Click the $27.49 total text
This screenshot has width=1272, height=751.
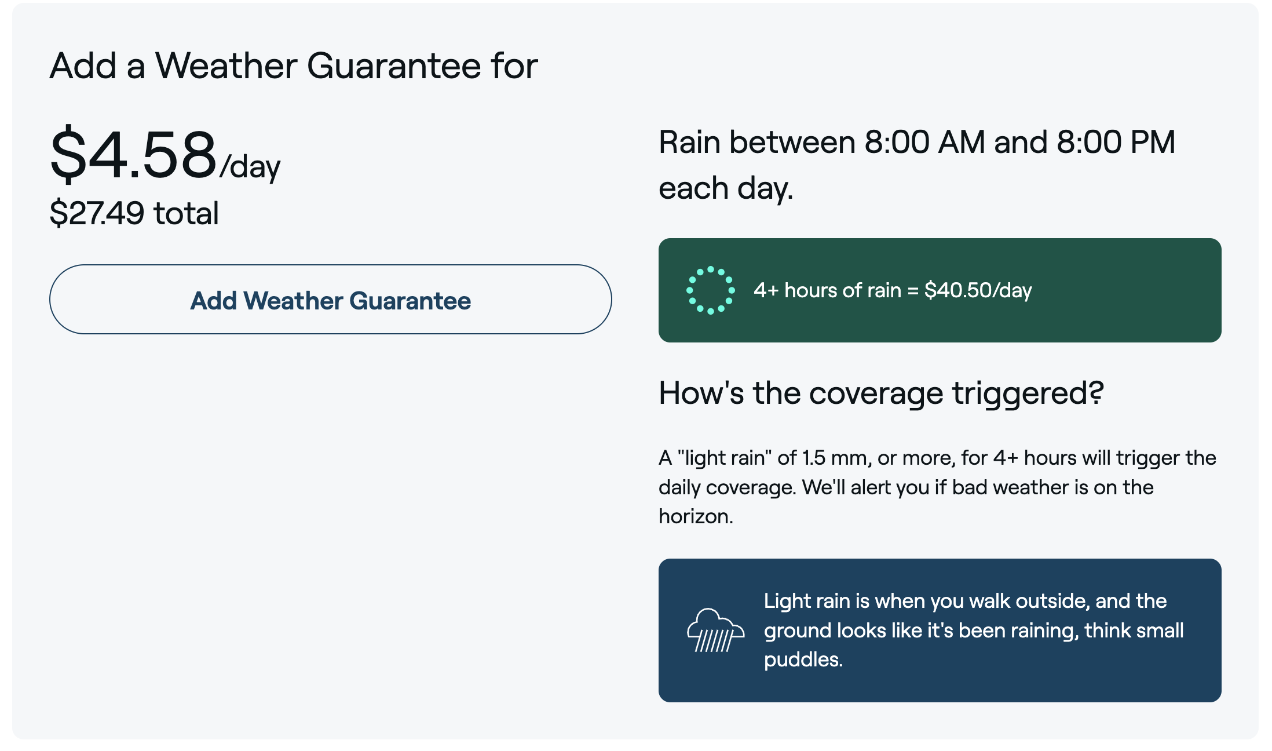pyautogui.click(x=134, y=213)
